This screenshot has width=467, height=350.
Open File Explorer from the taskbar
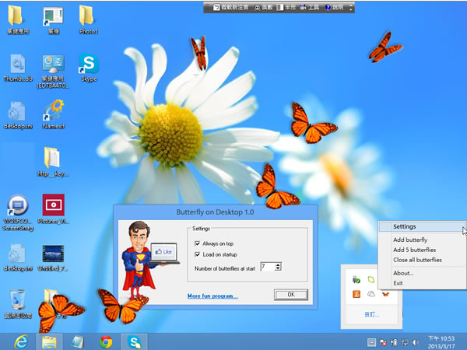click(x=47, y=341)
